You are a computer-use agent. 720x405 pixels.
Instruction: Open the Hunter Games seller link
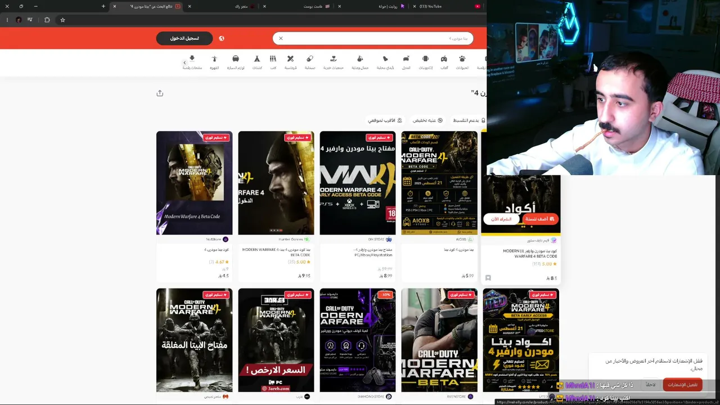tap(294, 240)
